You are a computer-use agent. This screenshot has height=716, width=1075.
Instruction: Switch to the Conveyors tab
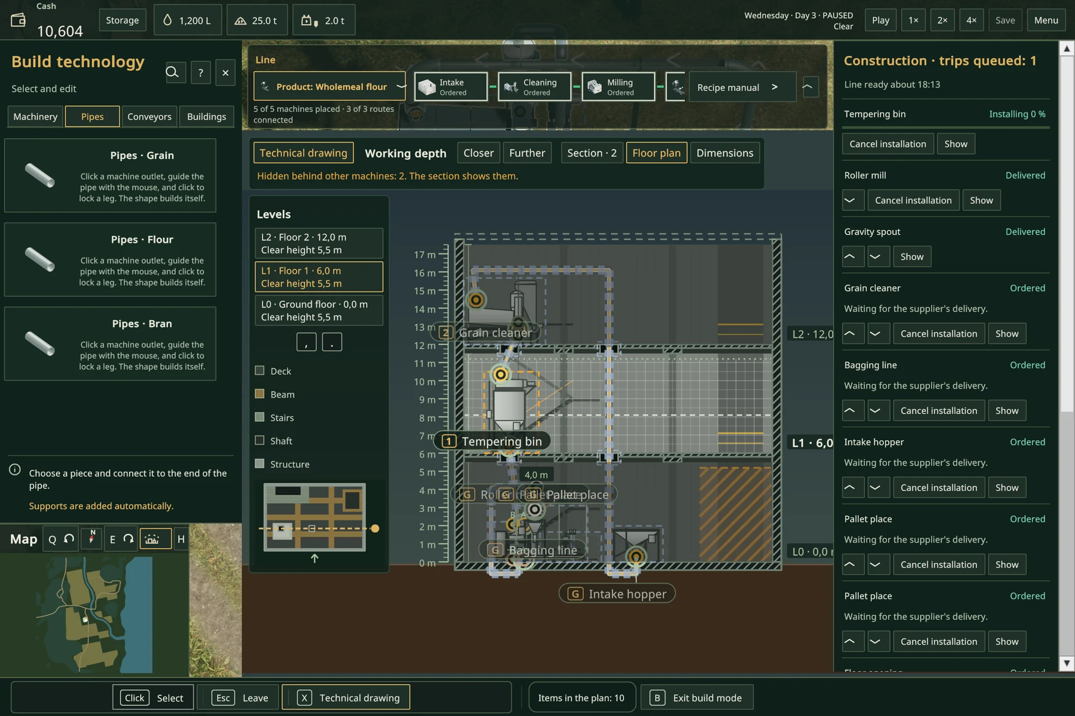pyautogui.click(x=149, y=116)
